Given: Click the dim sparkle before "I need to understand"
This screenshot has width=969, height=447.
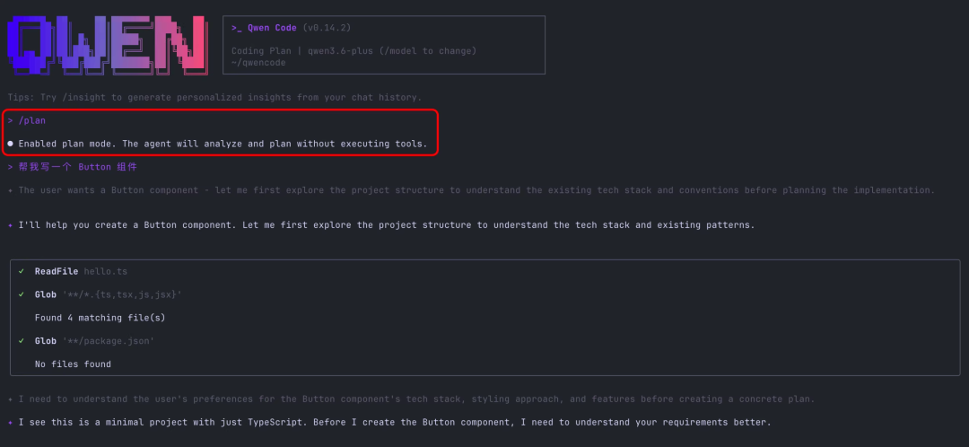Looking at the screenshot, I should pyautogui.click(x=10, y=399).
